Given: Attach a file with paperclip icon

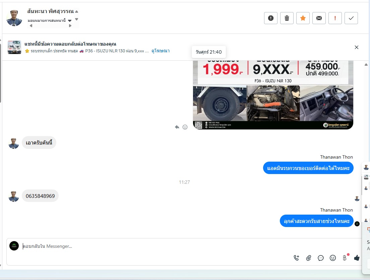Looking at the screenshot, I should (x=308, y=258).
